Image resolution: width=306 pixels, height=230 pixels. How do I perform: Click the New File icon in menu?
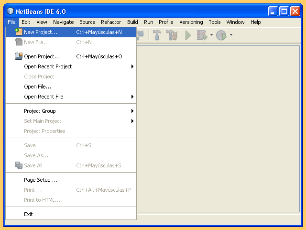coord(19,42)
